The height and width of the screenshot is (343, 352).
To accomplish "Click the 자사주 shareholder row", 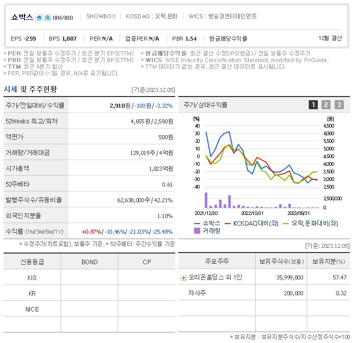I will point(264,293).
